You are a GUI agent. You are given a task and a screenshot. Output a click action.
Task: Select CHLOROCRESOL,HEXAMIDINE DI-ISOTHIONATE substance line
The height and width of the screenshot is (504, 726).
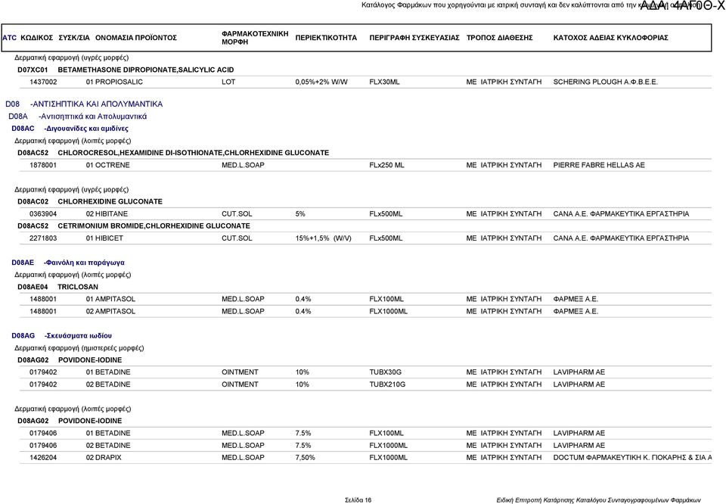pyautogui.click(x=173, y=153)
